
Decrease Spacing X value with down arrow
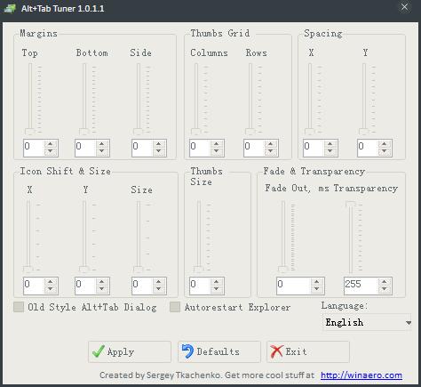coord(330,151)
